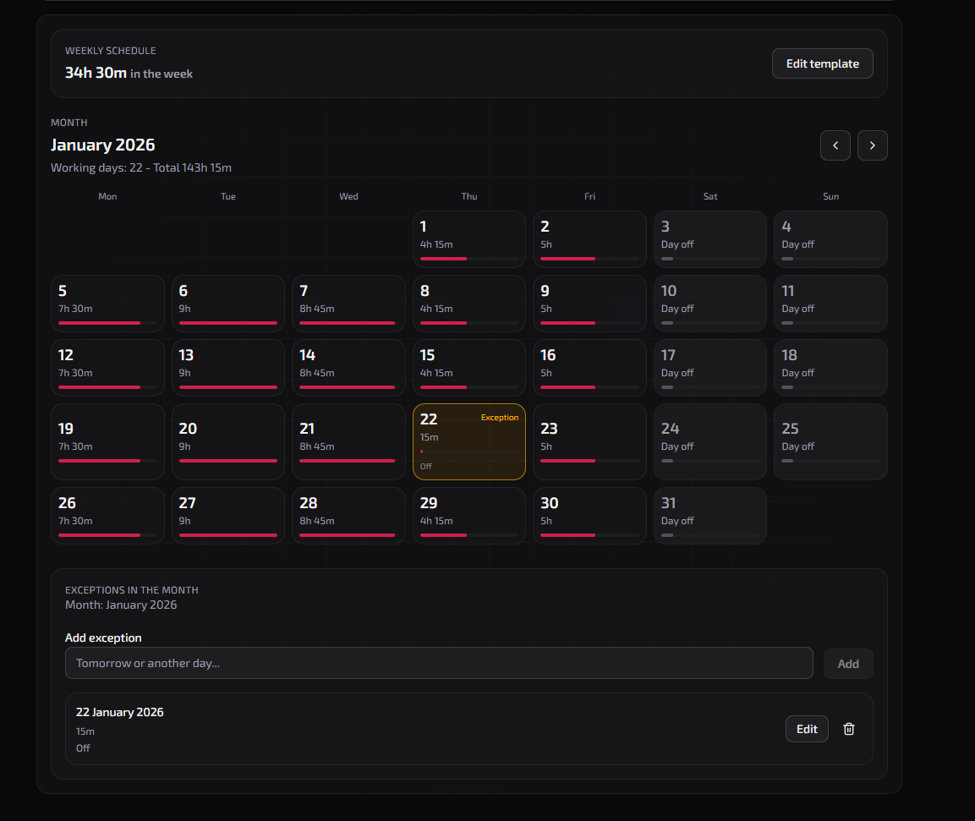Screen dimensions: 975x821
Task: Click the 'Exception' label on day 22
Action: coord(499,418)
